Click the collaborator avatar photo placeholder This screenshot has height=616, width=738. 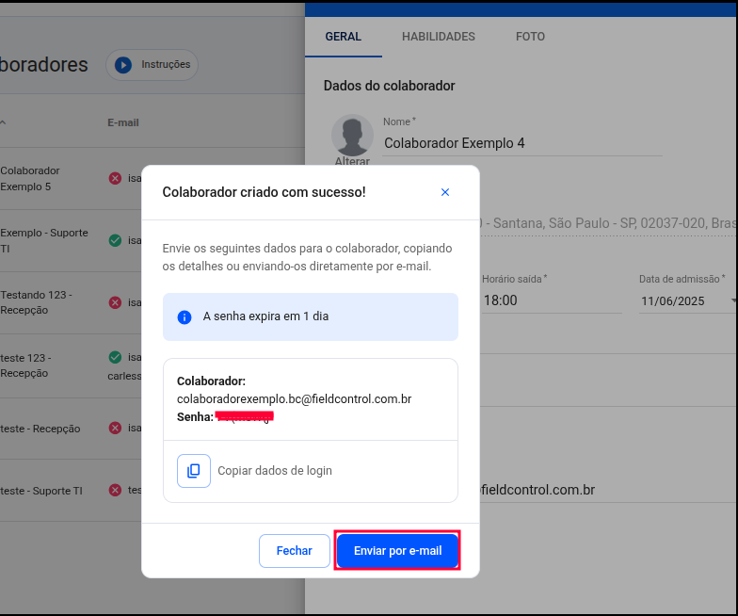pos(352,136)
